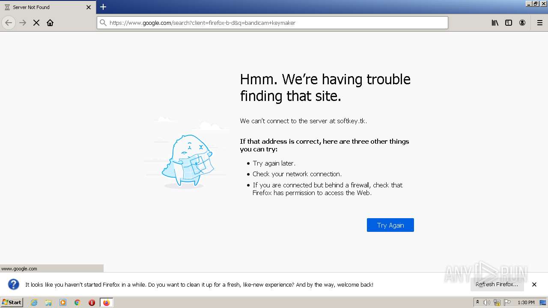Click the 'Hmm. We're having trouble' heading
Viewport: 548px width, 308px height.
(x=325, y=87)
